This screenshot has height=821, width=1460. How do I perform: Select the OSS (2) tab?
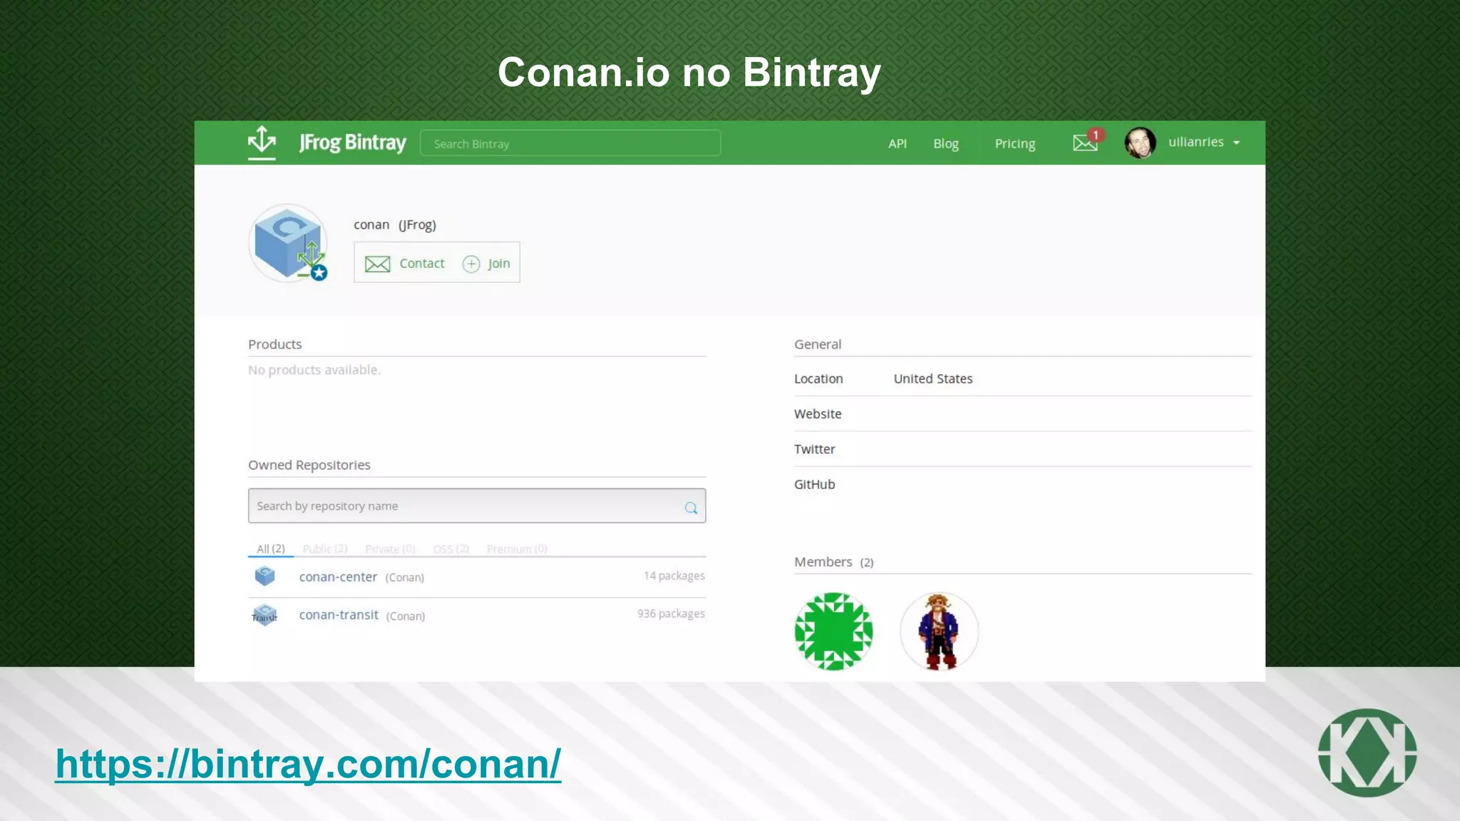(x=451, y=549)
